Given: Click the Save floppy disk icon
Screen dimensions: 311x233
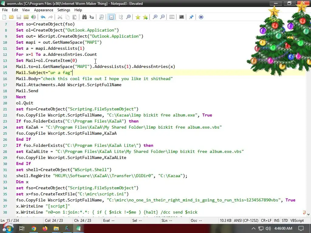Looking at the screenshot, I should (19, 17).
